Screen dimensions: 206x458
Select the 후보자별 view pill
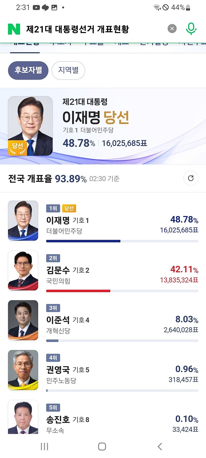pyautogui.click(x=28, y=71)
